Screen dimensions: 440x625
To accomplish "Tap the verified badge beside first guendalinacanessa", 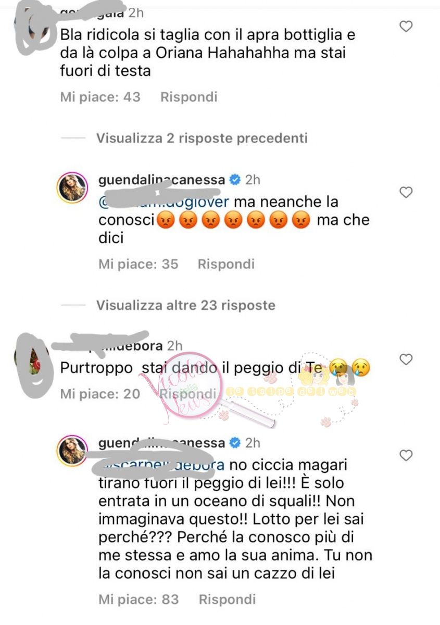I will (x=235, y=180).
